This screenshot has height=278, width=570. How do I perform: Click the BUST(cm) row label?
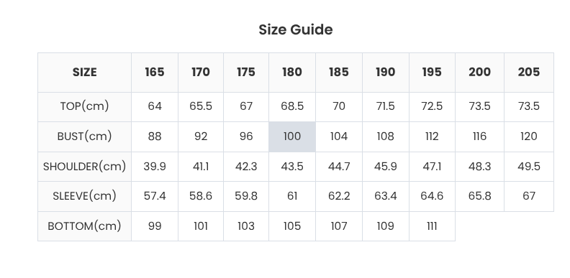84,136
